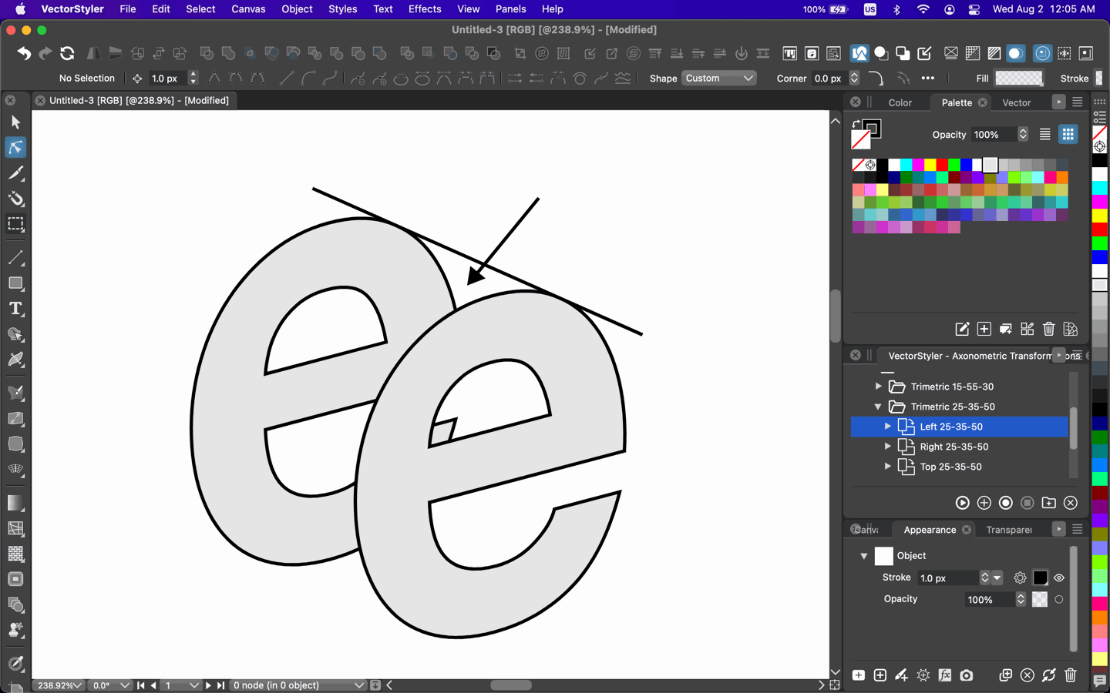
Task: Click the Stroke black color swatch
Action: [x=1040, y=577]
